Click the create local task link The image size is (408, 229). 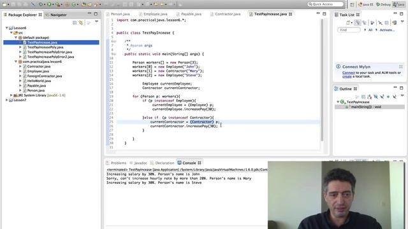click(347, 76)
